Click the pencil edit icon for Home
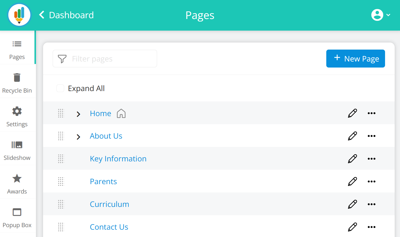This screenshot has height=237, width=400. 352,113
